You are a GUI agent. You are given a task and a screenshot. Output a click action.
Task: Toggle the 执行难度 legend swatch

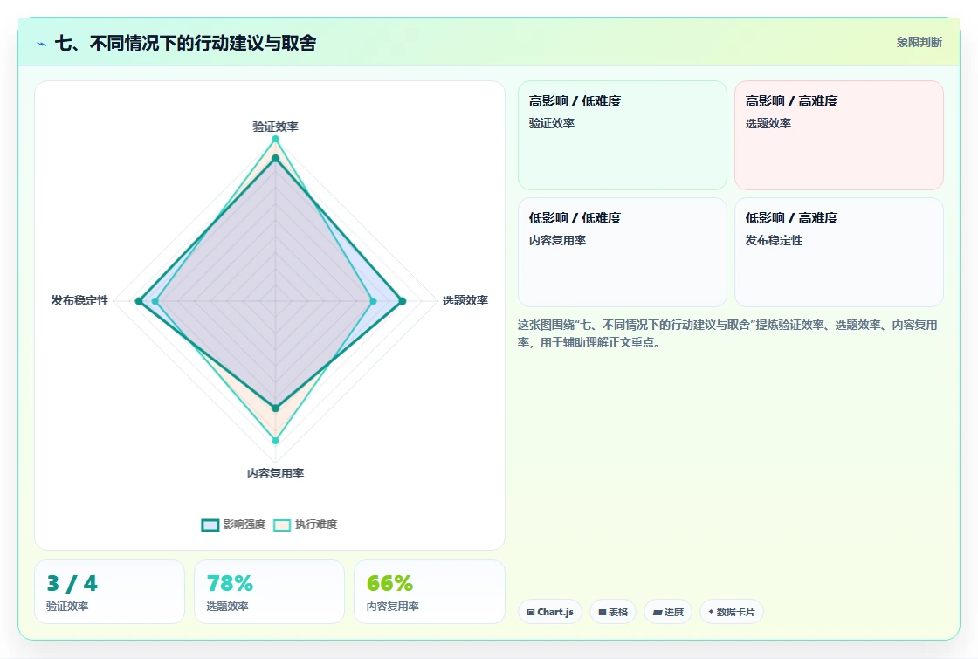point(282,525)
